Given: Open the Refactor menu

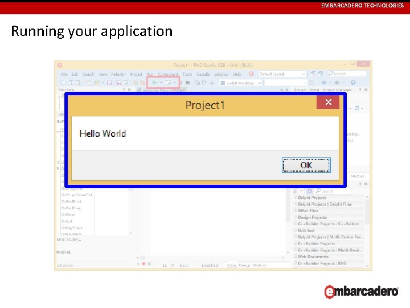Looking at the screenshot, I should [118, 74].
